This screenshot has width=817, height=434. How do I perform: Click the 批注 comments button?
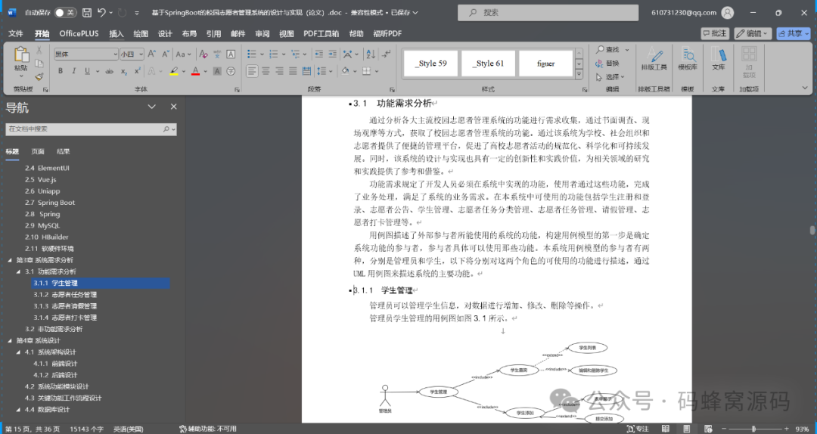coord(715,33)
